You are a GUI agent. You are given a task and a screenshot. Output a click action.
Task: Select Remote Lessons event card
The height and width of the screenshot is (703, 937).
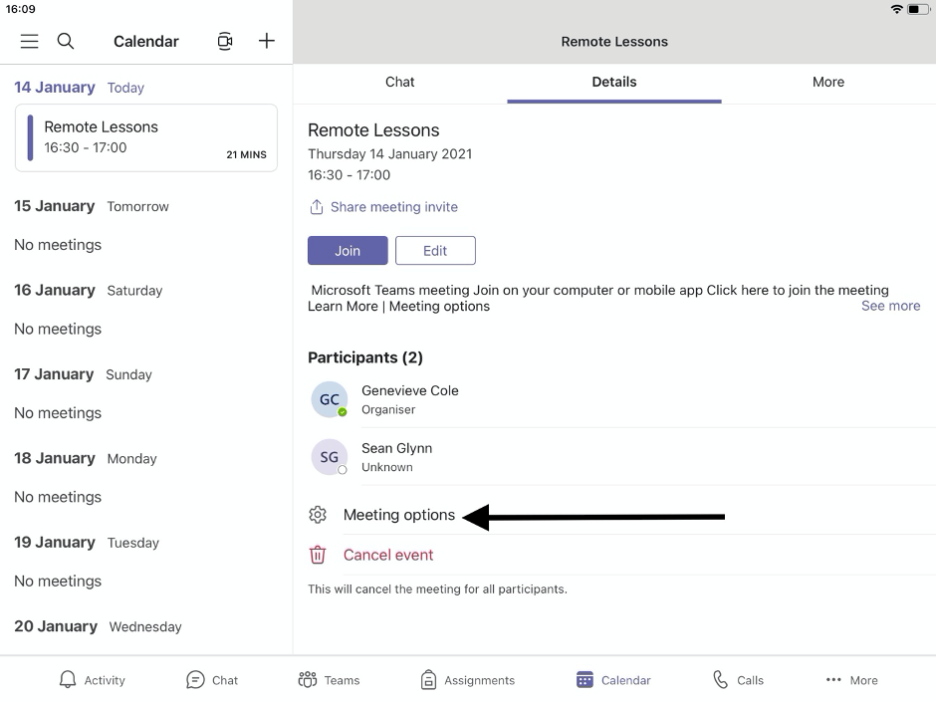(146, 138)
